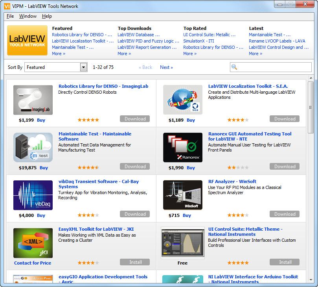Image resolution: width=318 pixels, height=287 pixels.
Task: Click the Maintainable Test server icon
Action: point(33,147)
